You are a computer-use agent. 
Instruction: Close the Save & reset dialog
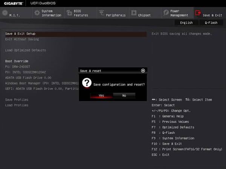pyautogui.click(x=143, y=71)
